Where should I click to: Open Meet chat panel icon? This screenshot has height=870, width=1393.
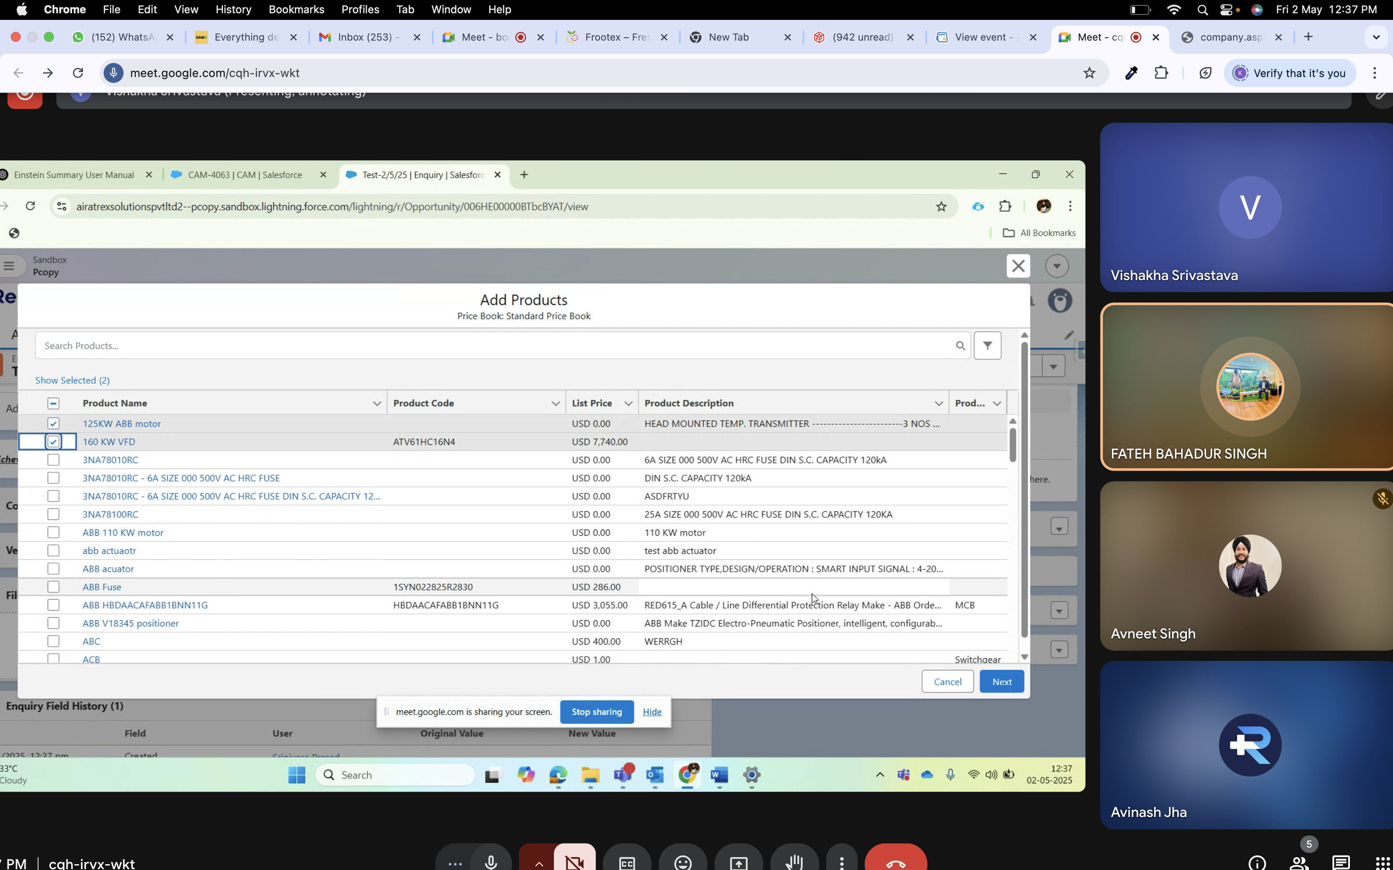(1342, 863)
